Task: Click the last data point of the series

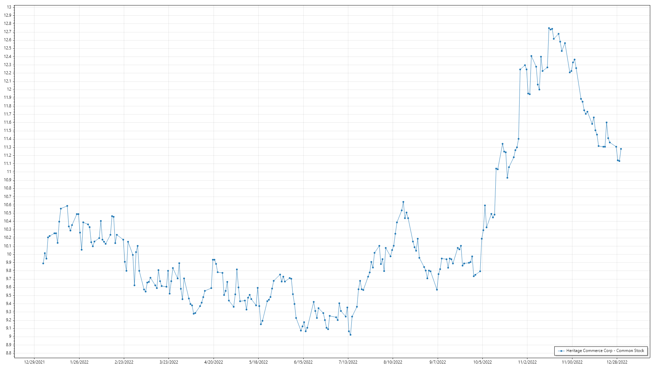Action: [621, 149]
